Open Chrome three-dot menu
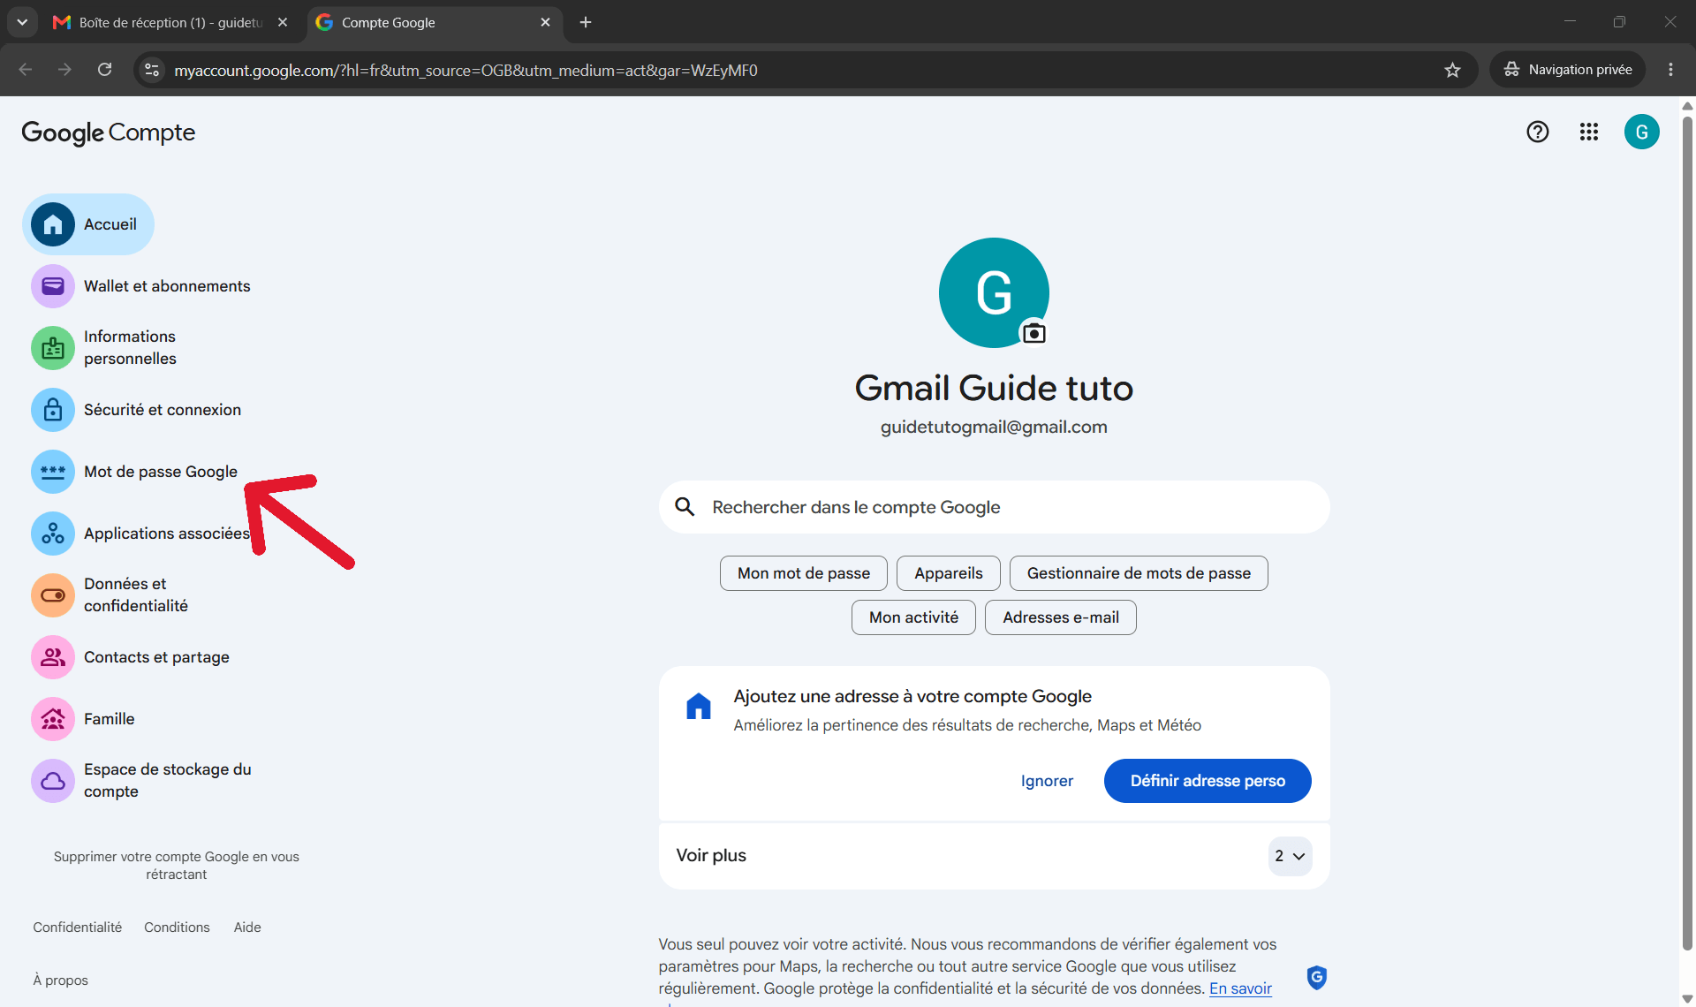This screenshot has width=1696, height=1007. pyautogui.click(x=1670, y=70)
